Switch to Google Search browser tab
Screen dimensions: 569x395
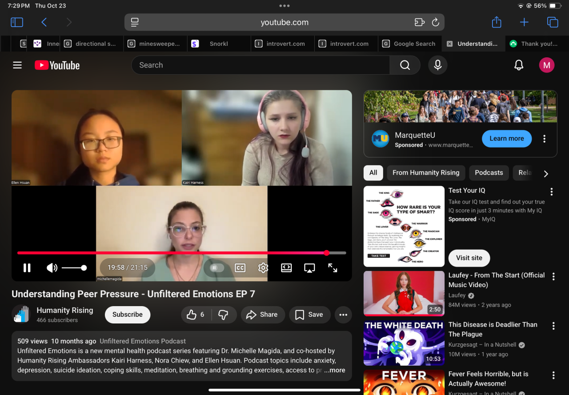410,44
